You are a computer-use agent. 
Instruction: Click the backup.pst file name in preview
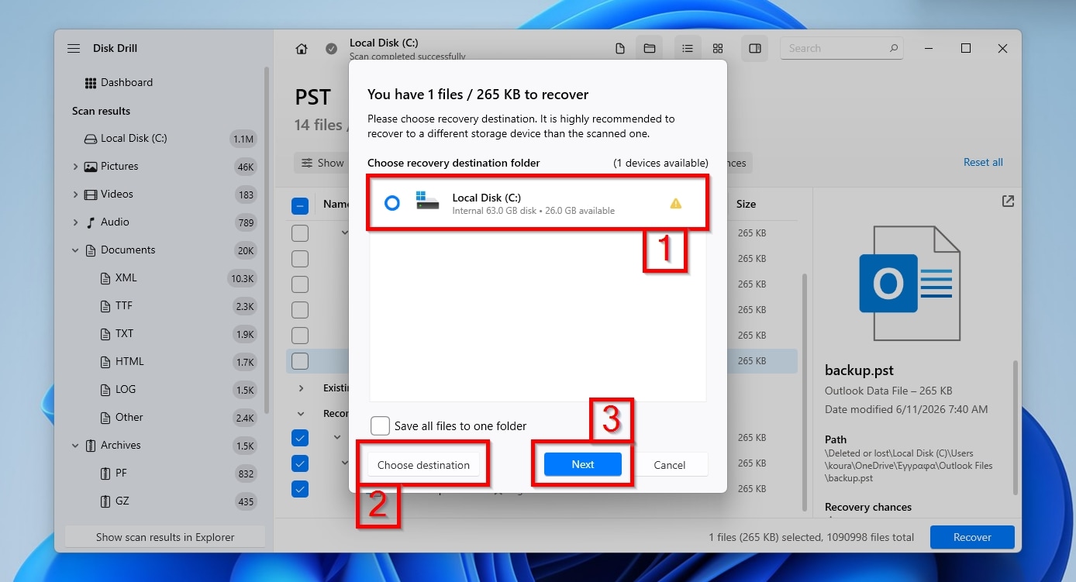(x=859, y=371)
